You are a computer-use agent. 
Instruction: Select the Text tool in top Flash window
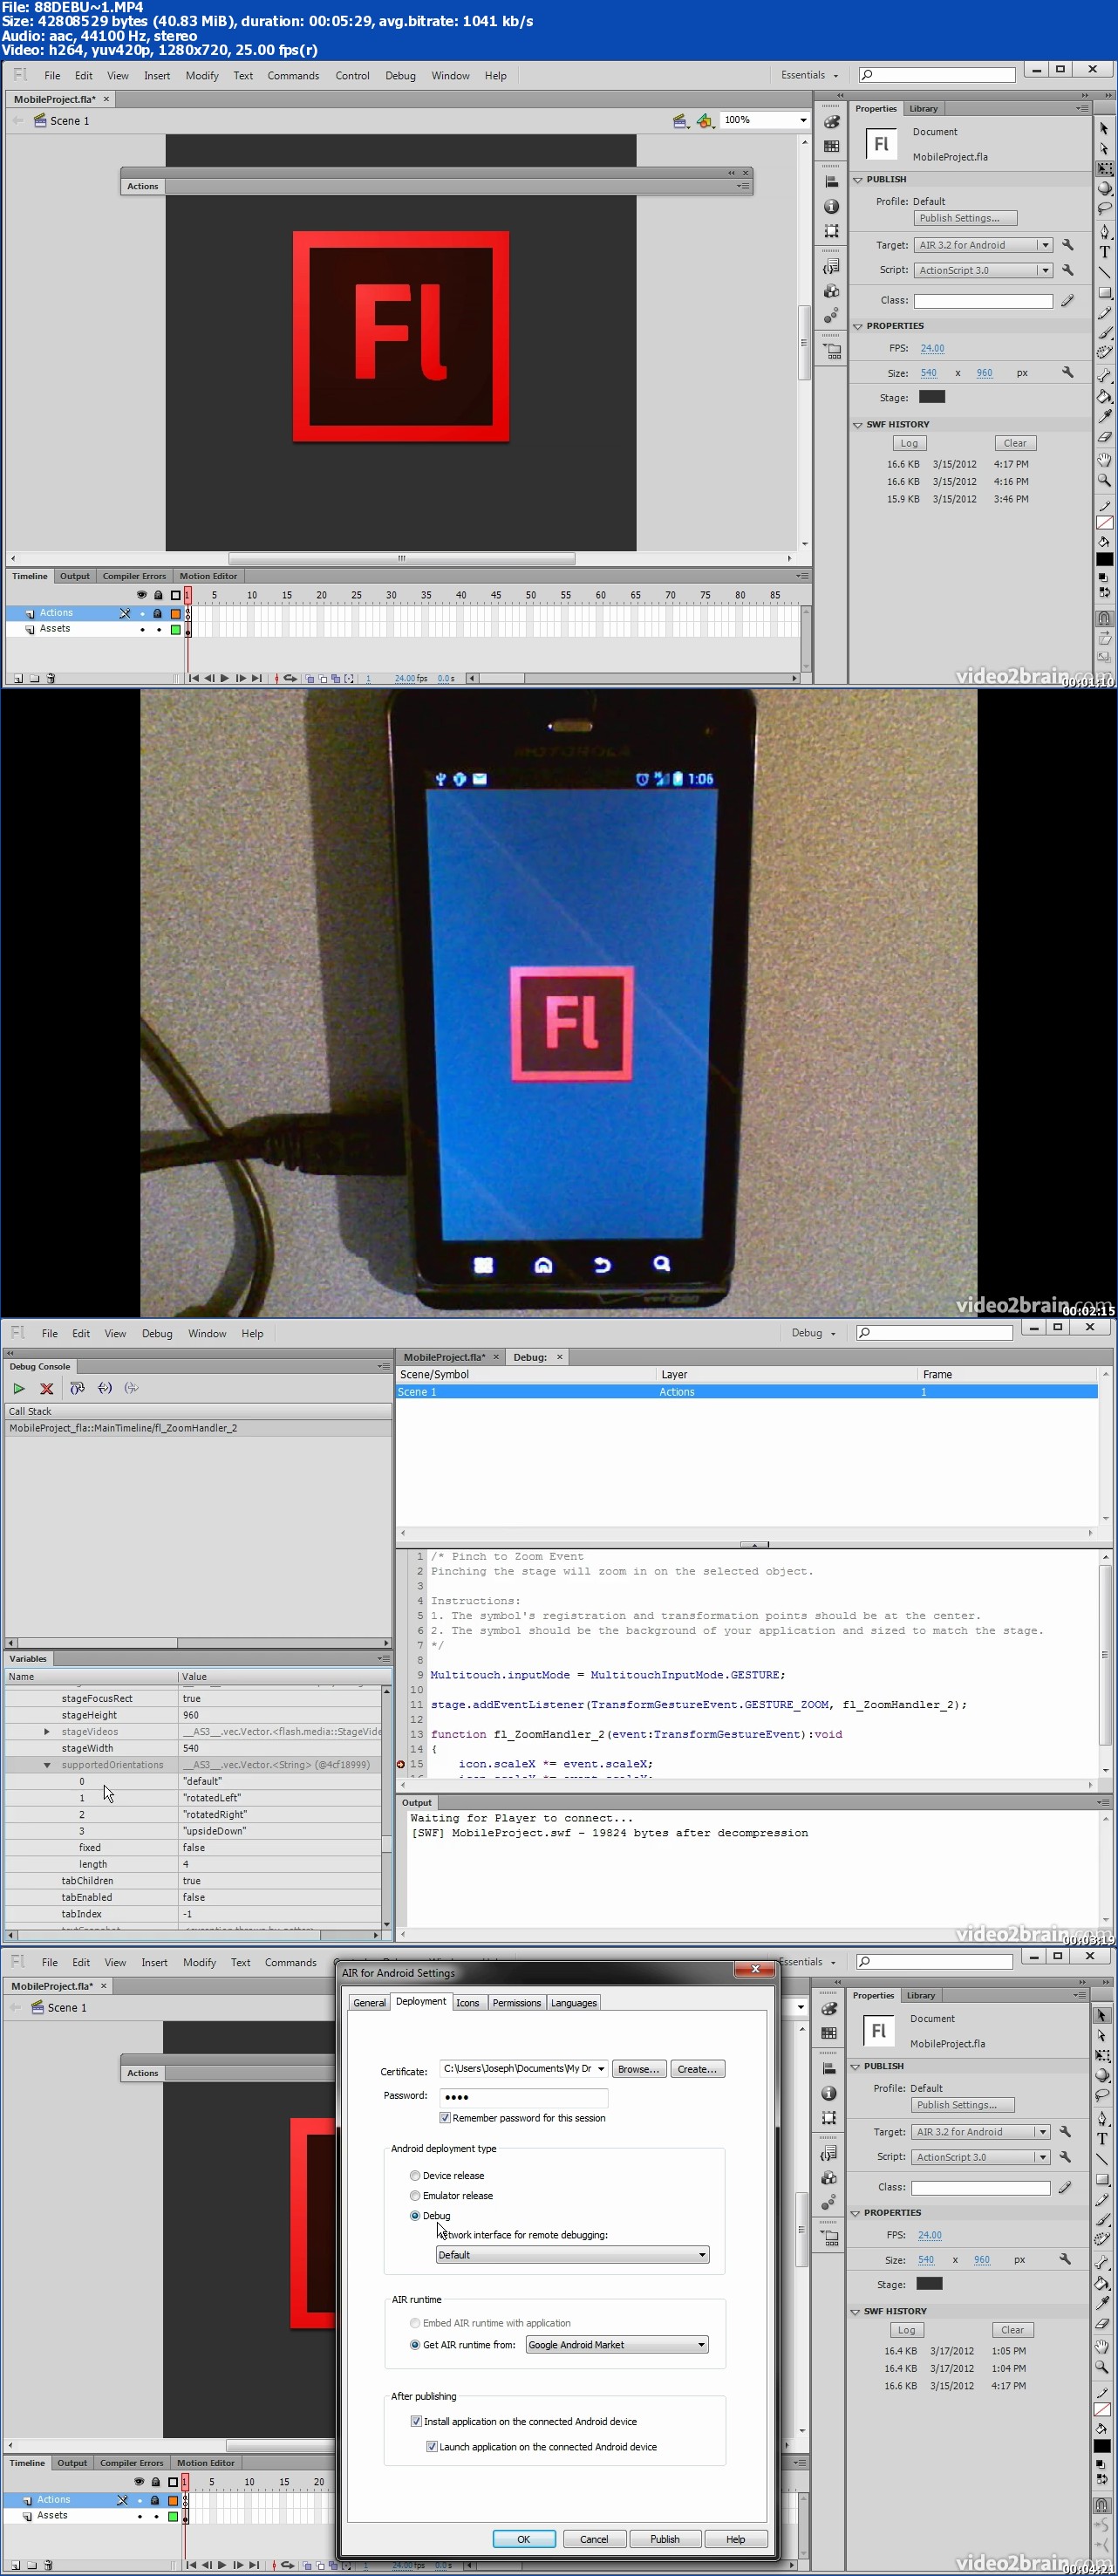tap(1104, 252)
